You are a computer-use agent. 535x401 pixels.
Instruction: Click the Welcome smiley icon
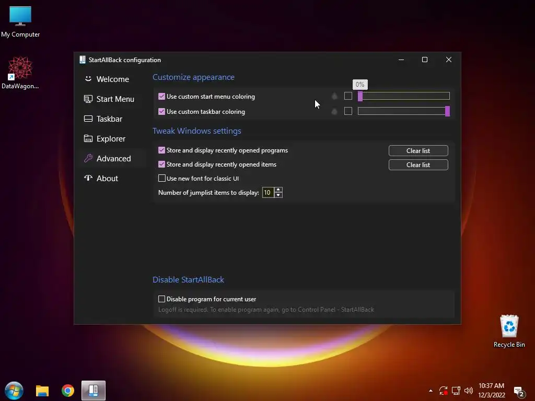(88, 79)
